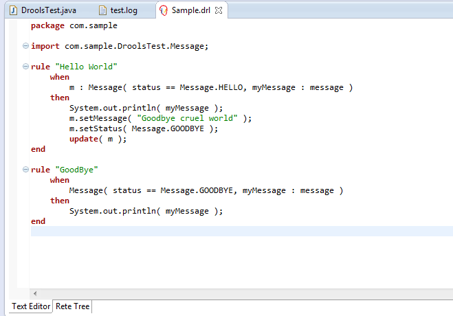The width and height of the screenshot is (453, 316).
Task: Open the test.log tab
Action: 118,10
